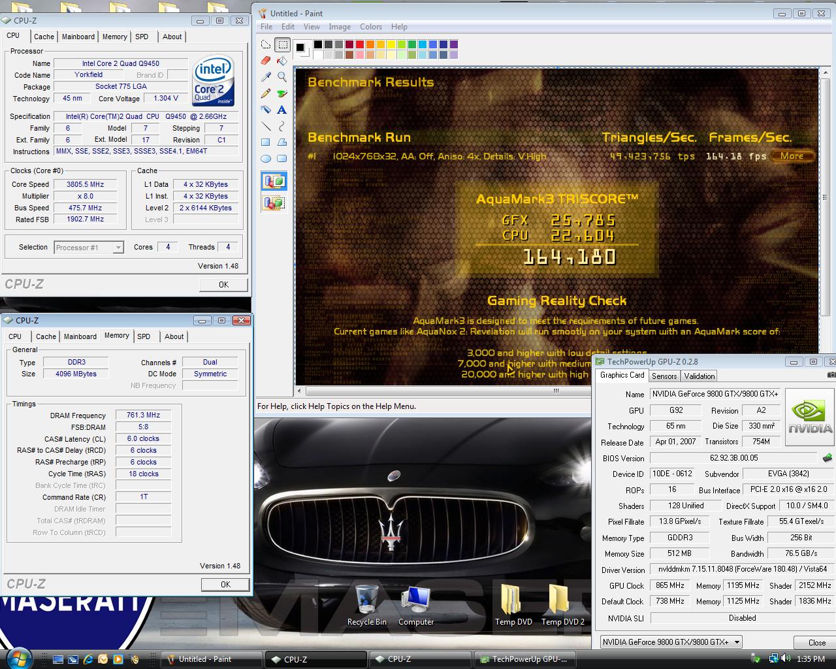Open the View menu in Paint

[x=312, y=27]
